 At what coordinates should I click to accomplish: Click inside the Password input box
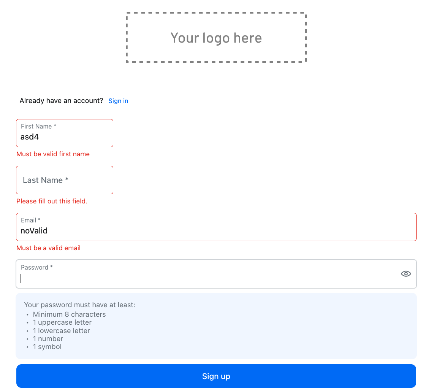pyautogui.click(x=205, y=278)
